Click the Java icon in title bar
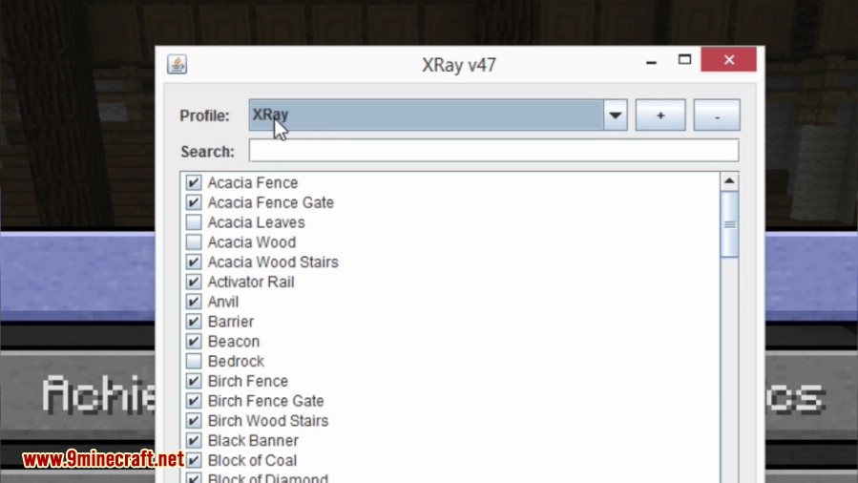858x483 pixels. coord(177,64)
